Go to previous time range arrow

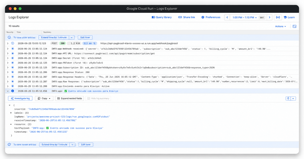click(227, 17)
